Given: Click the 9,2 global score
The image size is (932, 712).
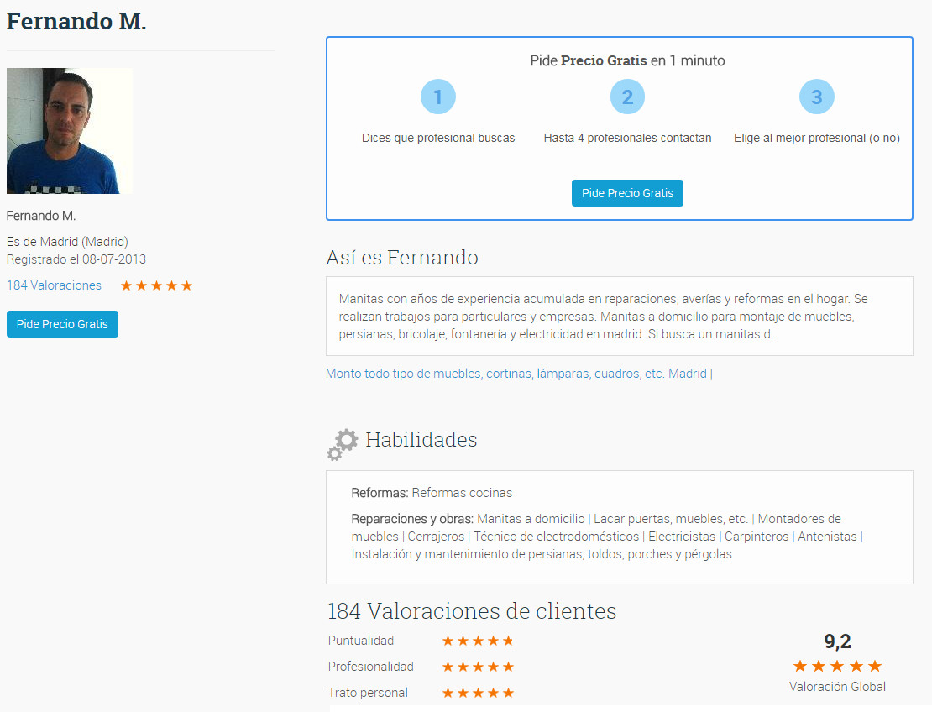Looking at the screenshot, I should (837, 641).
